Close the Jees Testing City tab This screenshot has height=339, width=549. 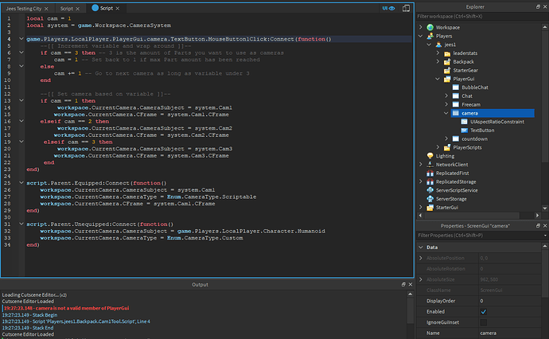(46, 9)
